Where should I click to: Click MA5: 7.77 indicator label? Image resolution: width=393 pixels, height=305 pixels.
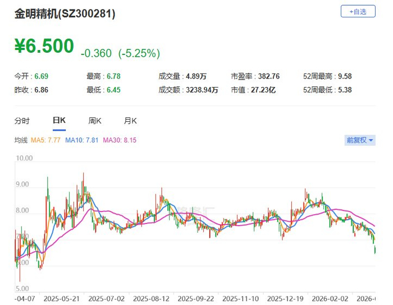pyautogui.click(x=45, y=140)
